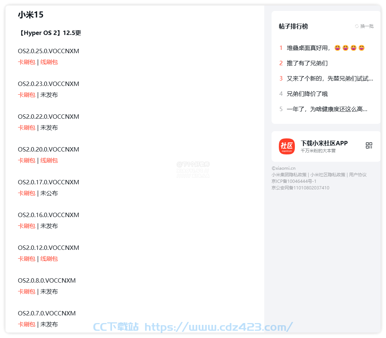Open ranked post 推了有了兄弟们
The width and height of the screenshot is (386, 338).
[307, 63]
